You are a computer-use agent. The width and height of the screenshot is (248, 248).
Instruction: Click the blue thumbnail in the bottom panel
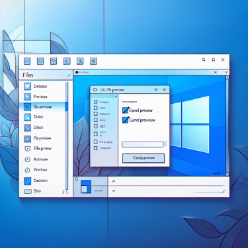pyautogui.click(x=86, y=186)
